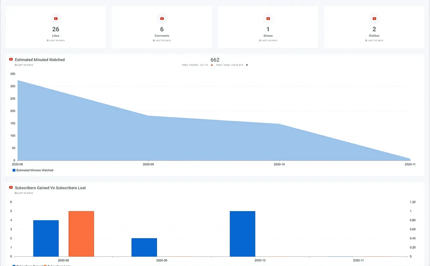Click the 6 comments value
The image size is (430, 266).
162,29
